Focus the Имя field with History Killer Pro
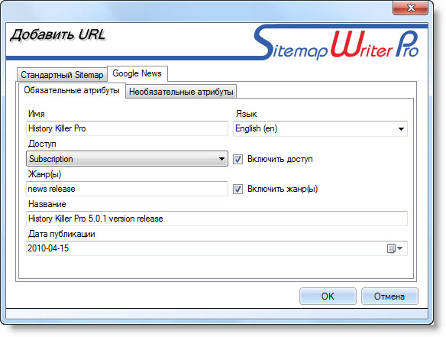Viewport: 446px width, 337px height. (x=127, y=128)
